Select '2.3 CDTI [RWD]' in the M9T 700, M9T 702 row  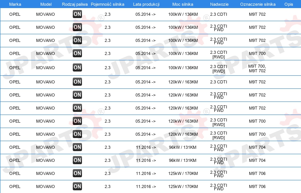click(x=219, y=69)
